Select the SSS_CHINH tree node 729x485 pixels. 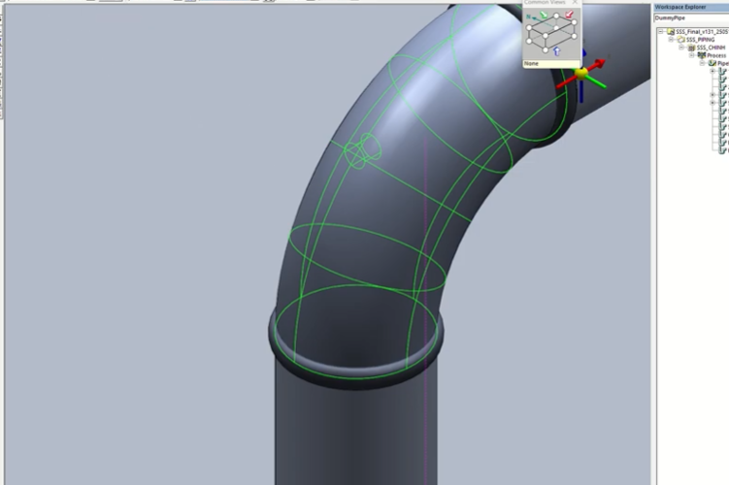(x=710, y=48)
